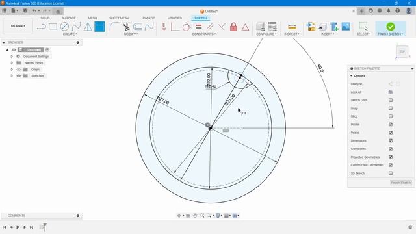Select the Measure tool
The width and height of the screenshot is (416, 234).
[x=292, y=27]
